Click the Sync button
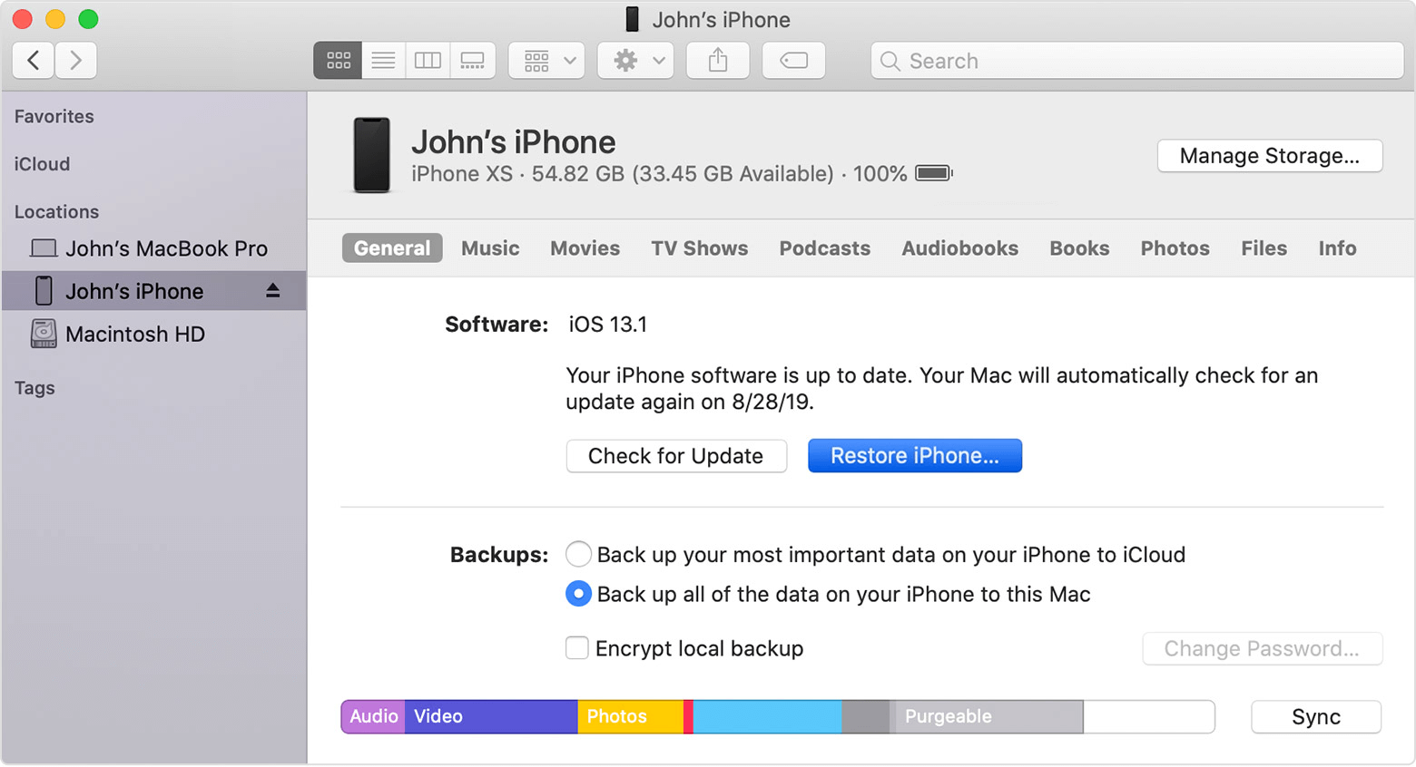The width and height of the screenshot is (1416, 767). tap(1315, 716)
